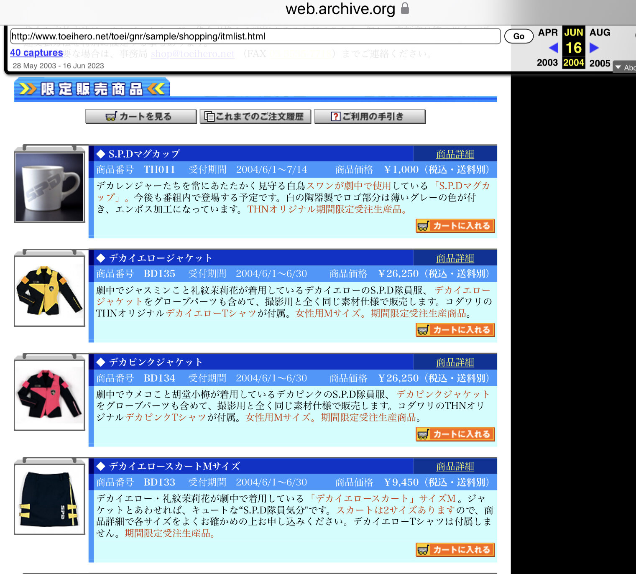Click the yellow jacket thumbnail image
The width and height of the screenshot is (636, 574).
49,291
